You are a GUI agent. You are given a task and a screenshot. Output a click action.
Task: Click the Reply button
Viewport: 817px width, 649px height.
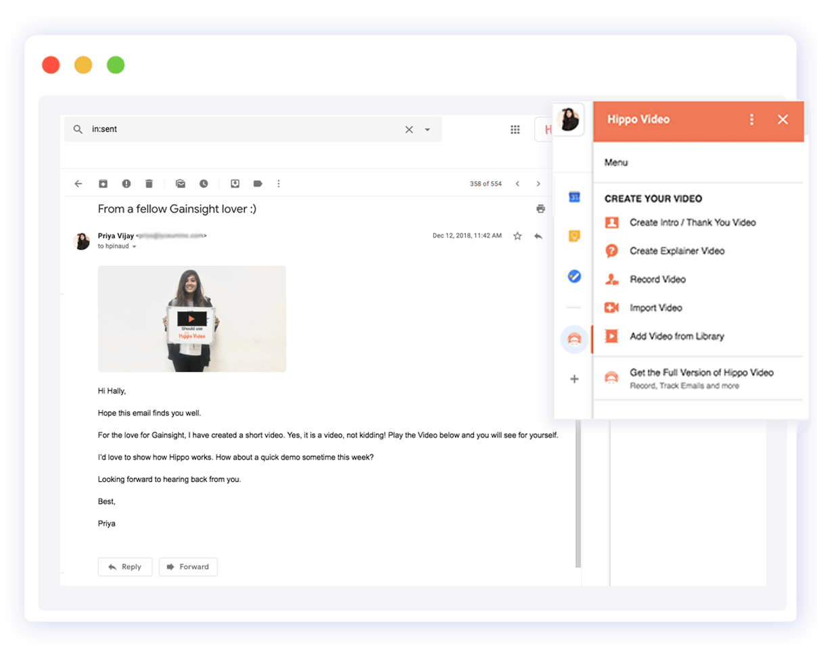tap(125, 567)
